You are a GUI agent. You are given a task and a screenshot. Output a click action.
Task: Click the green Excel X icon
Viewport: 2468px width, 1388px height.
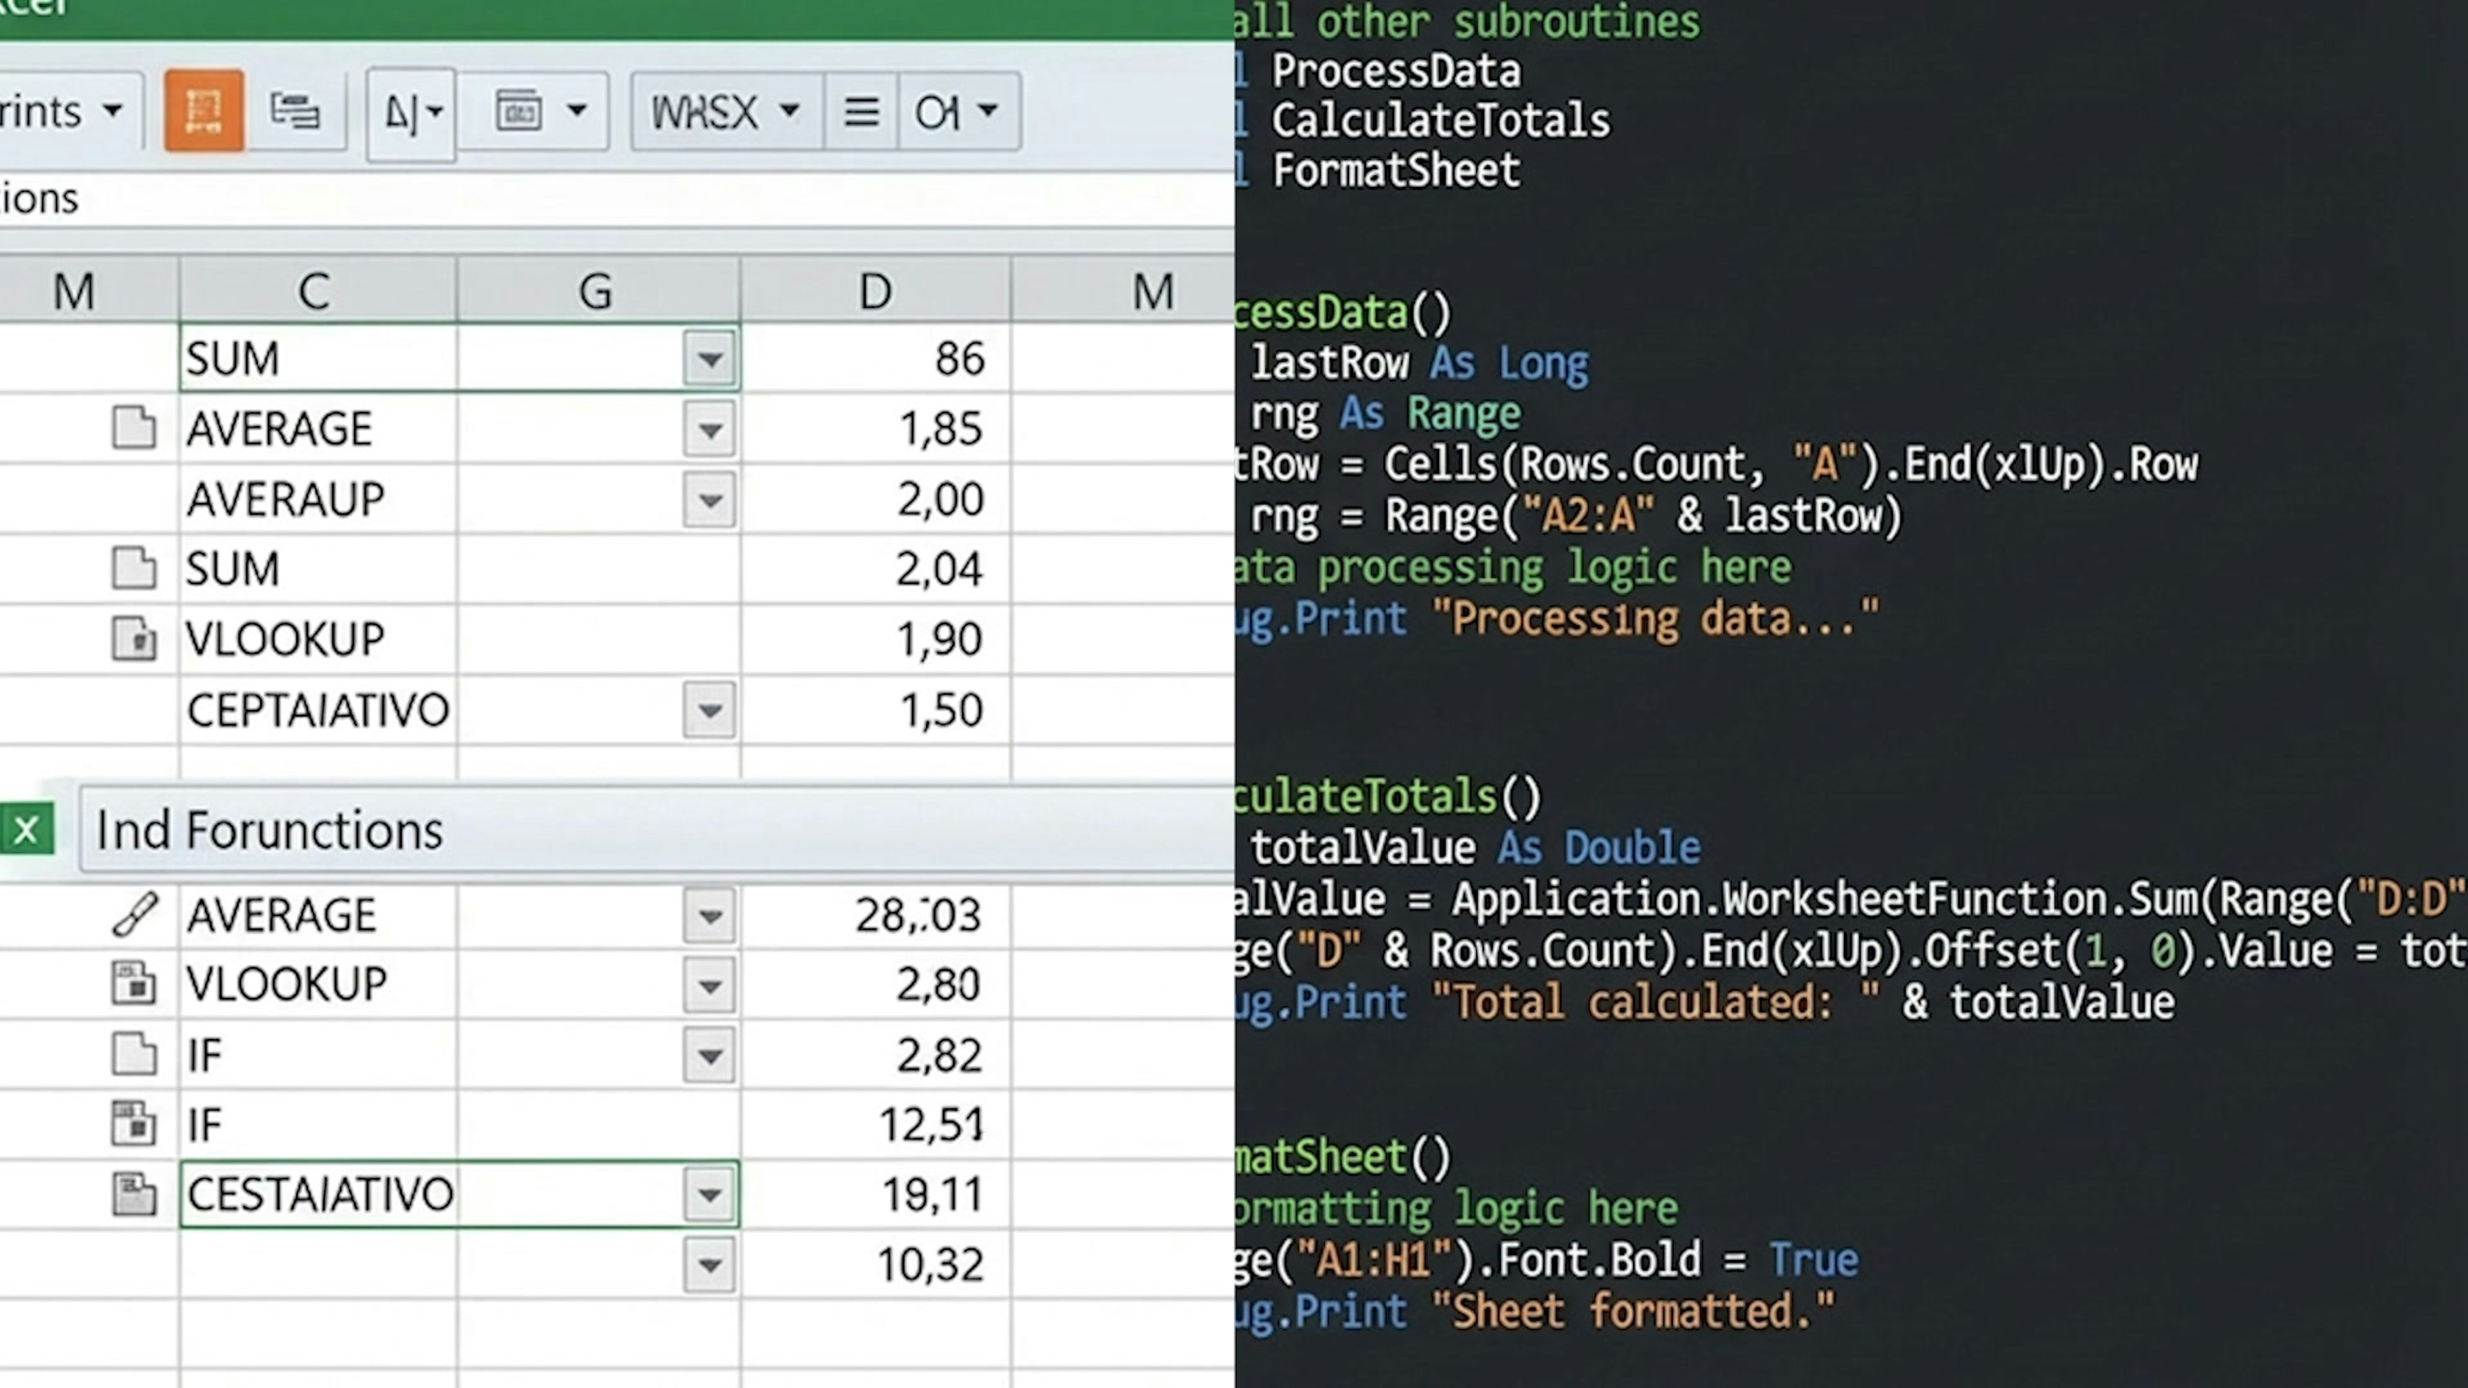26,830
